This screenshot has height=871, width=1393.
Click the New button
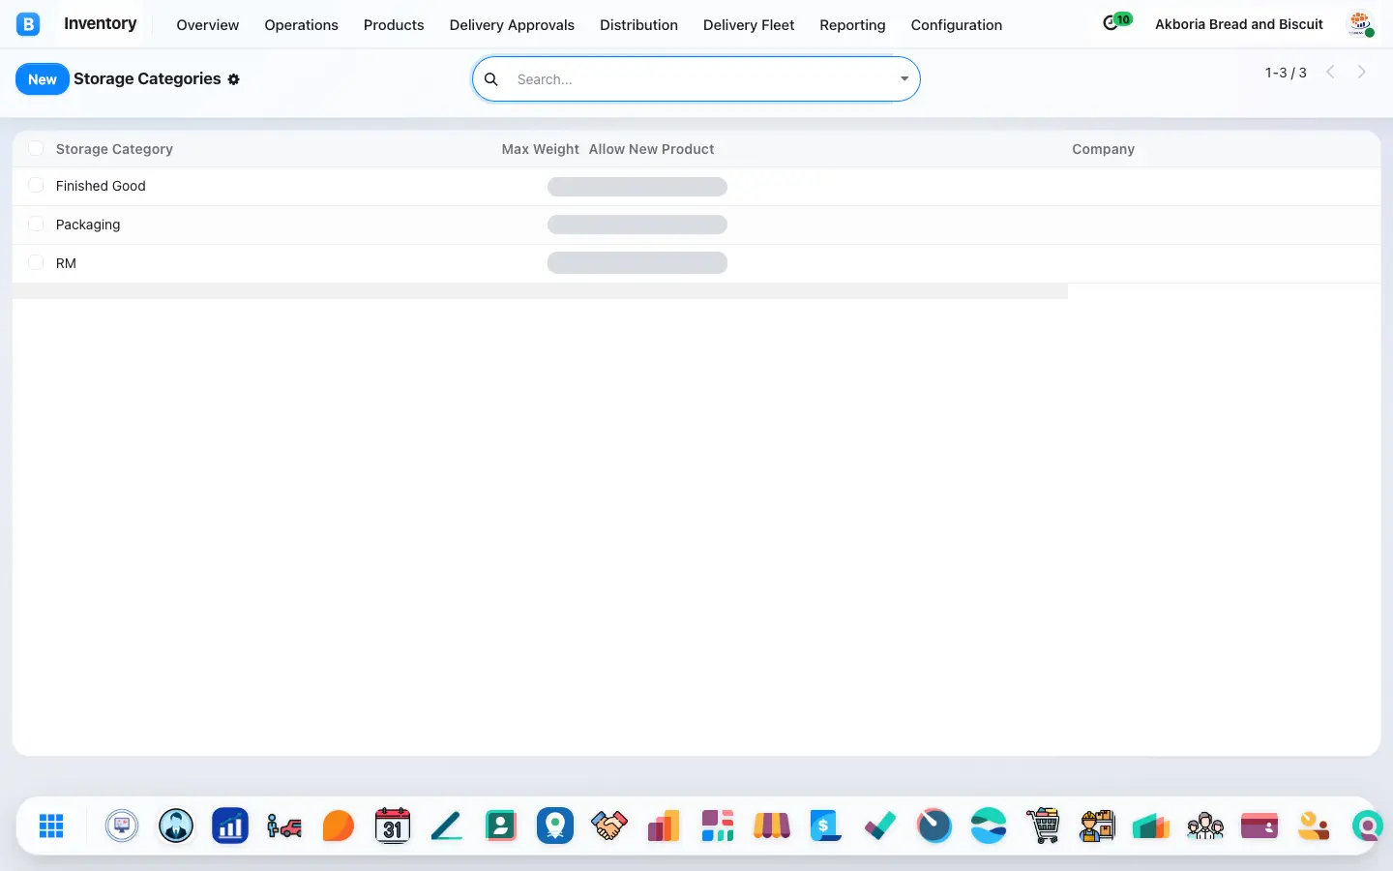(43, 79)
